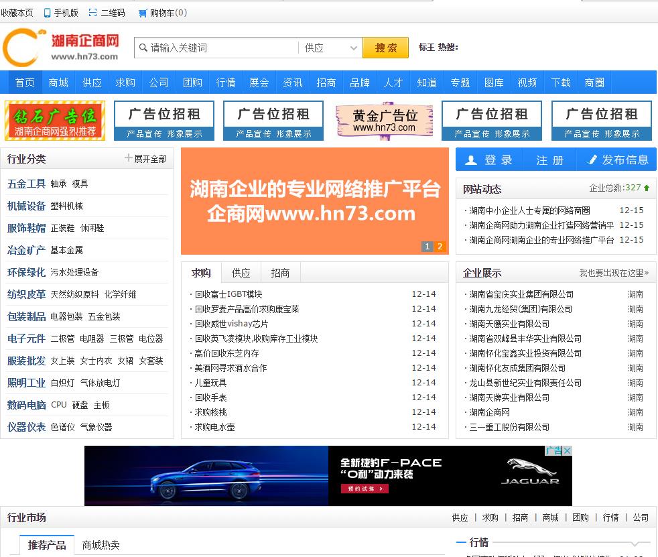Click the 广告 ad label icon
This screenshot has height=557, width=658.
tap(554, 450)
